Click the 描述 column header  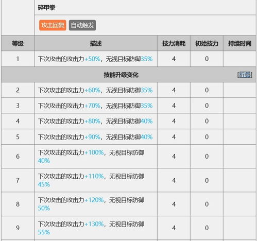click(96, 43)
